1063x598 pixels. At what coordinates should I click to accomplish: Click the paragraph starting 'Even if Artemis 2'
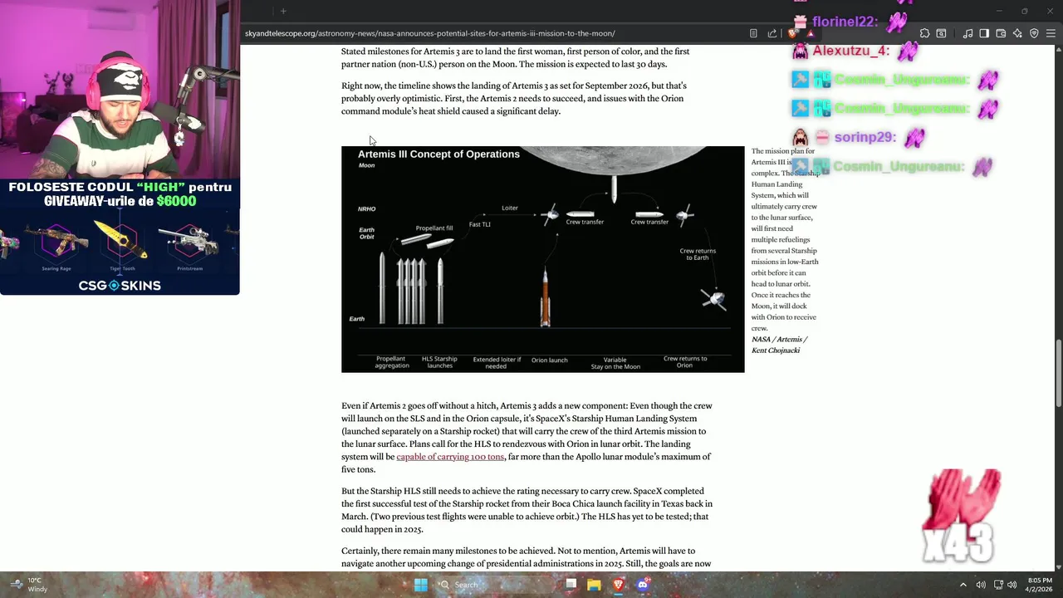(x=527, y=438)
